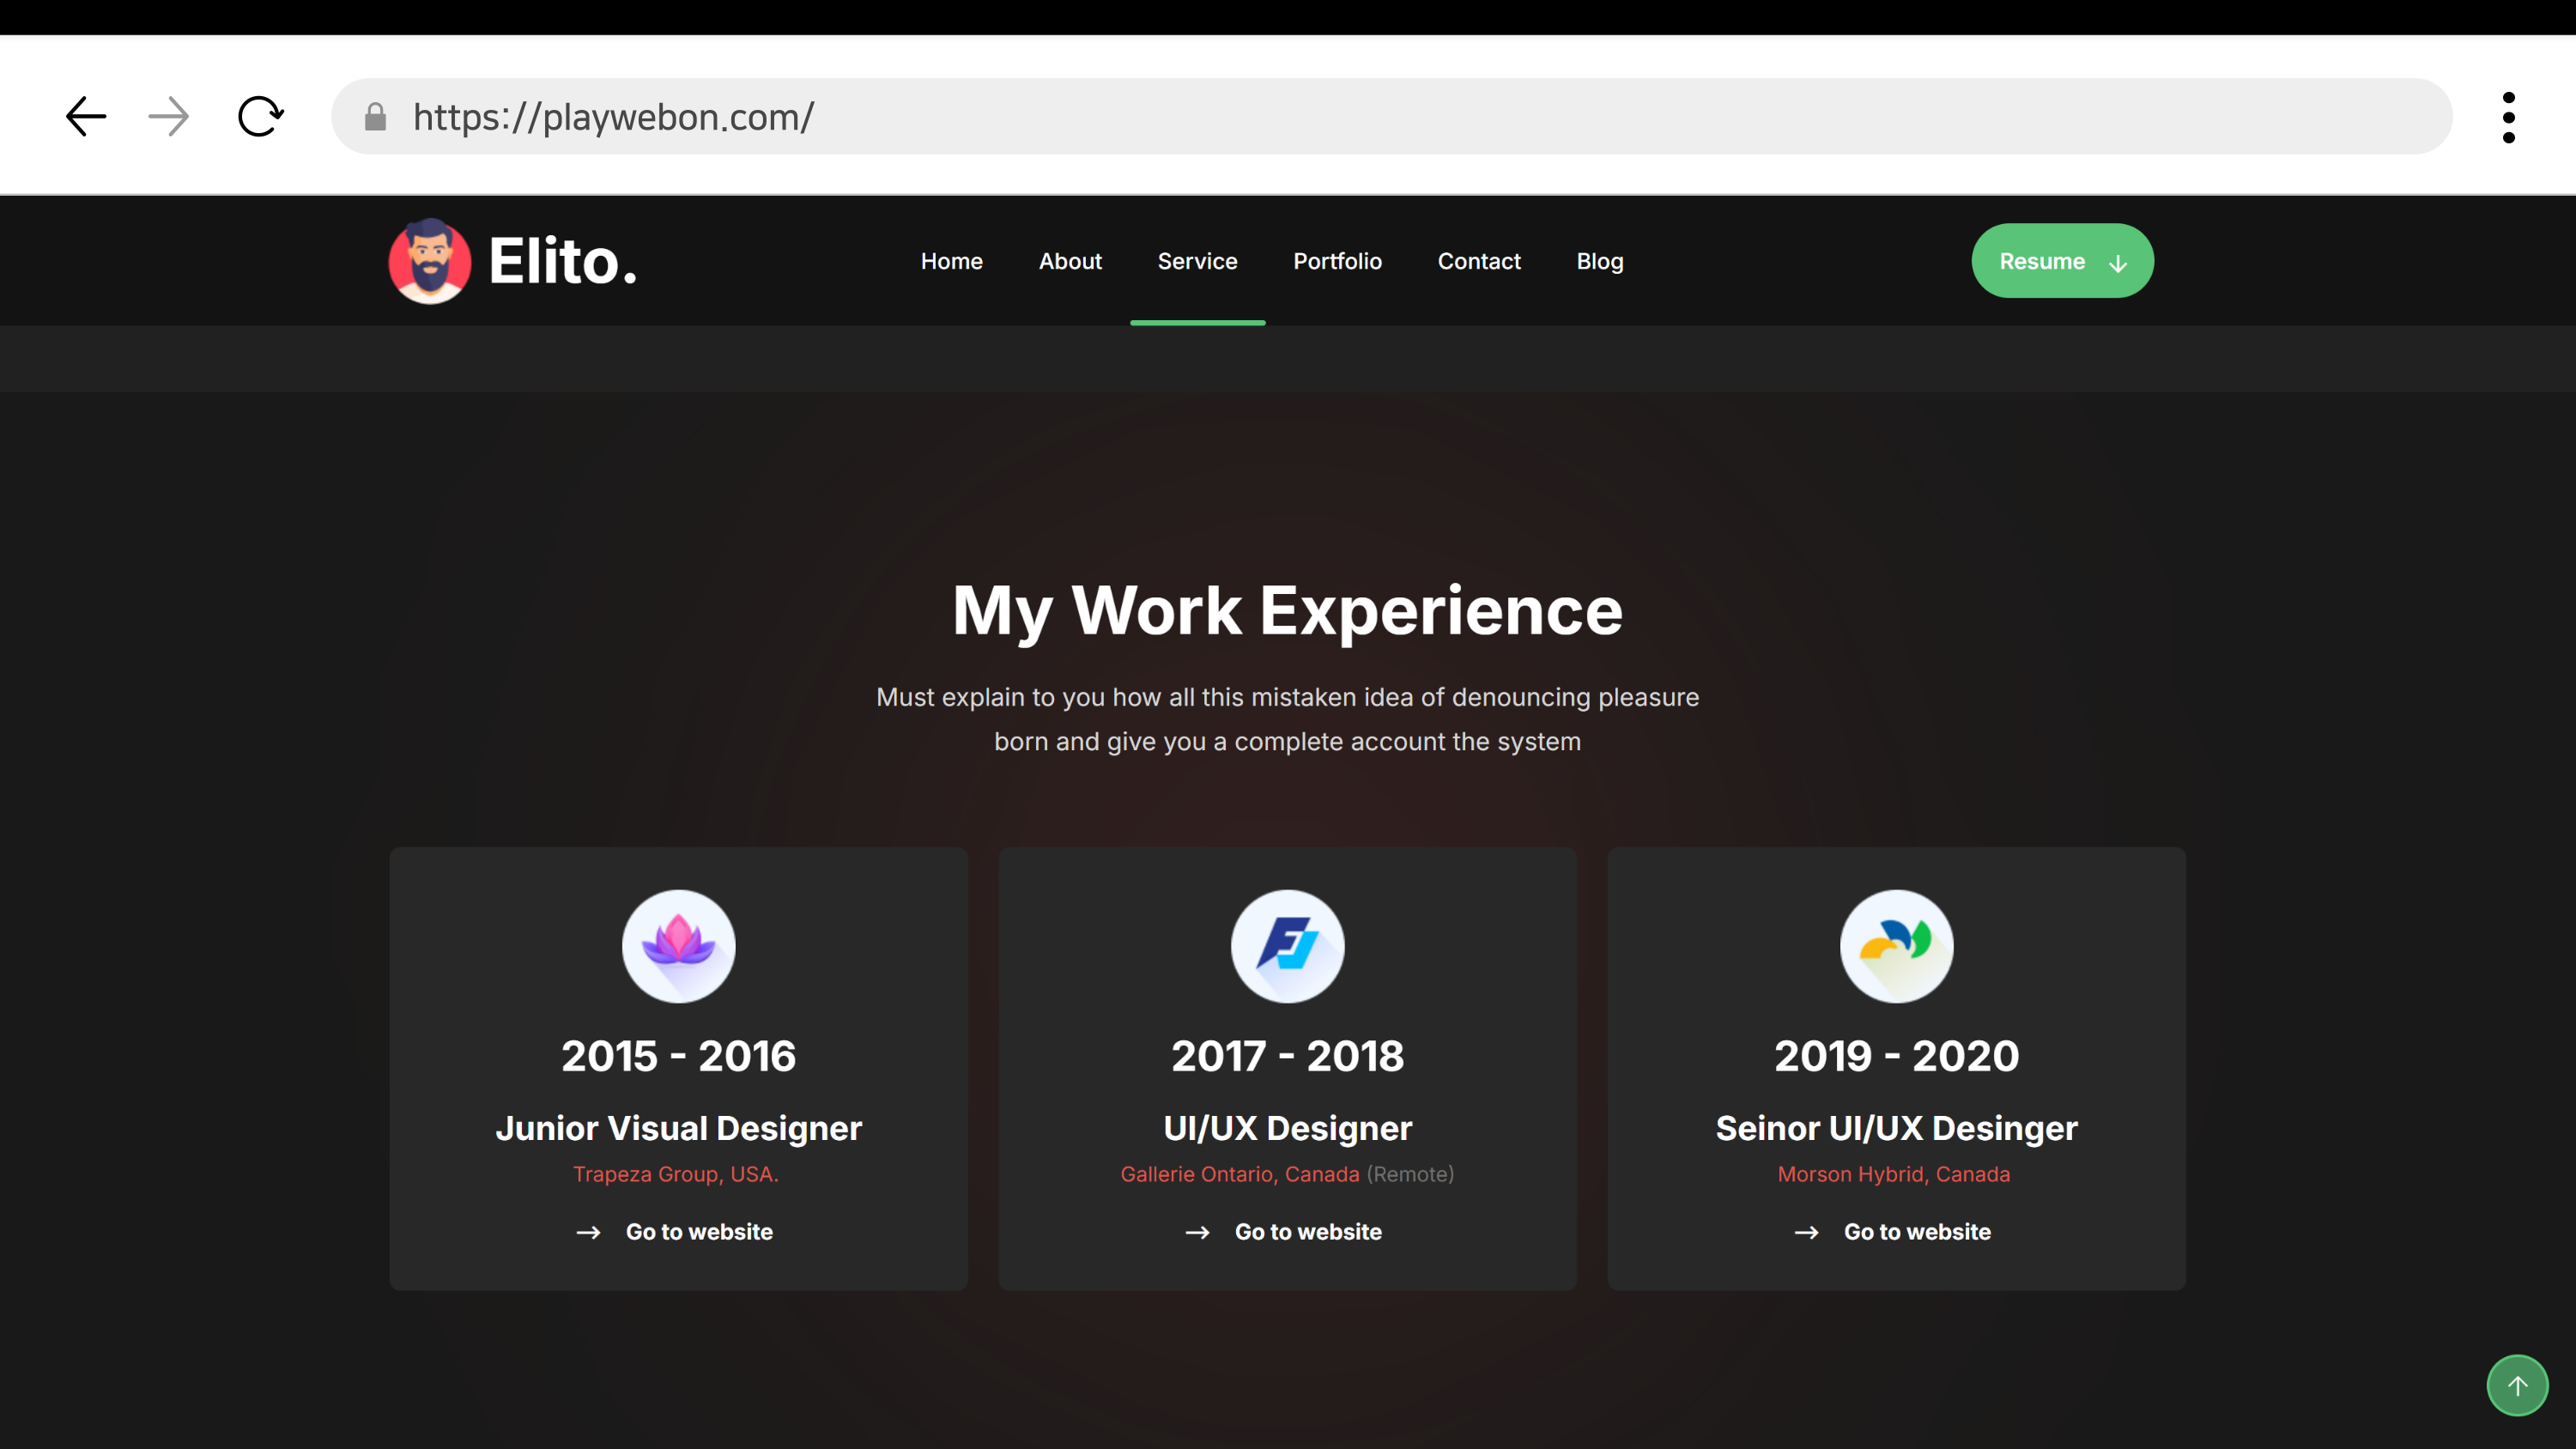
Task: Download resume via the Resume button
Action: click(2062, 261)
